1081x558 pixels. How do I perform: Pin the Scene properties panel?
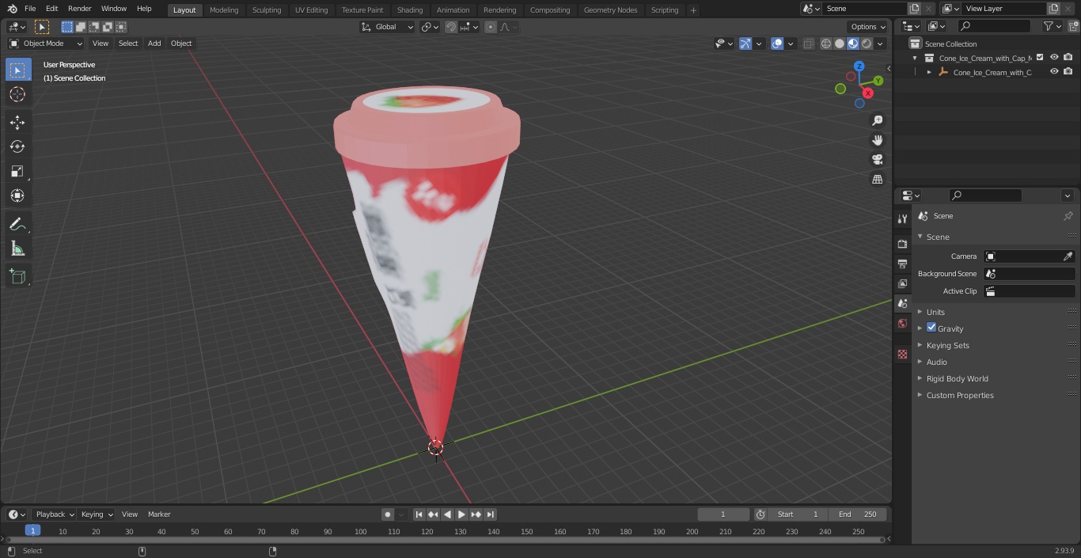1068,216
